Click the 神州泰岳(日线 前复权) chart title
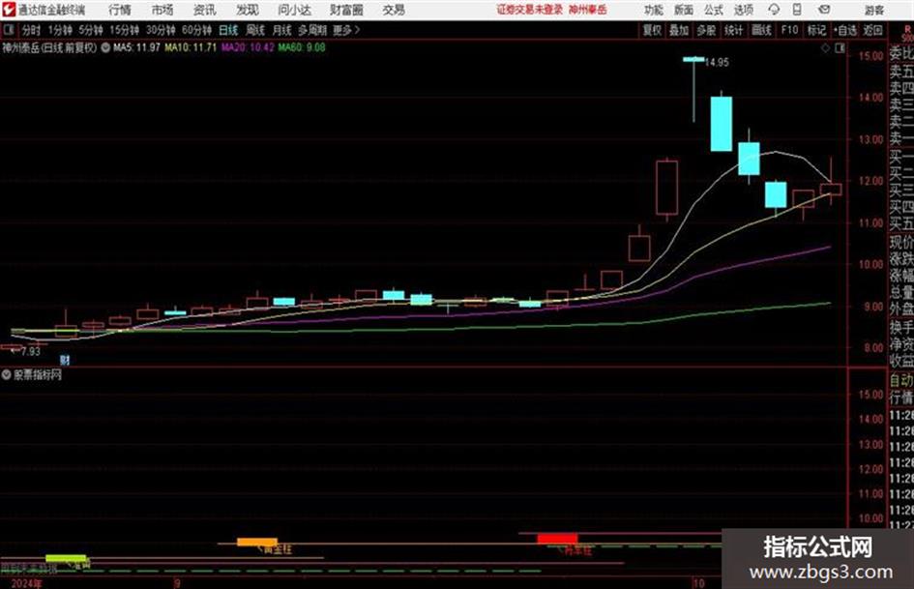This screenshot has width=914, height=589. 49,47
